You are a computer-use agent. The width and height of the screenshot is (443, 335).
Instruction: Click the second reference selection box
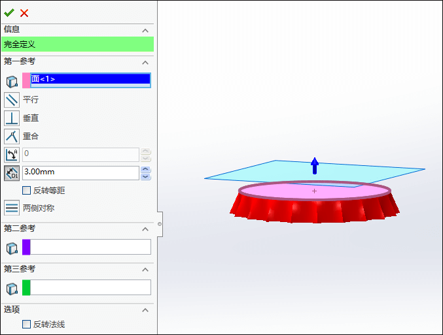[x=90, y=247]
